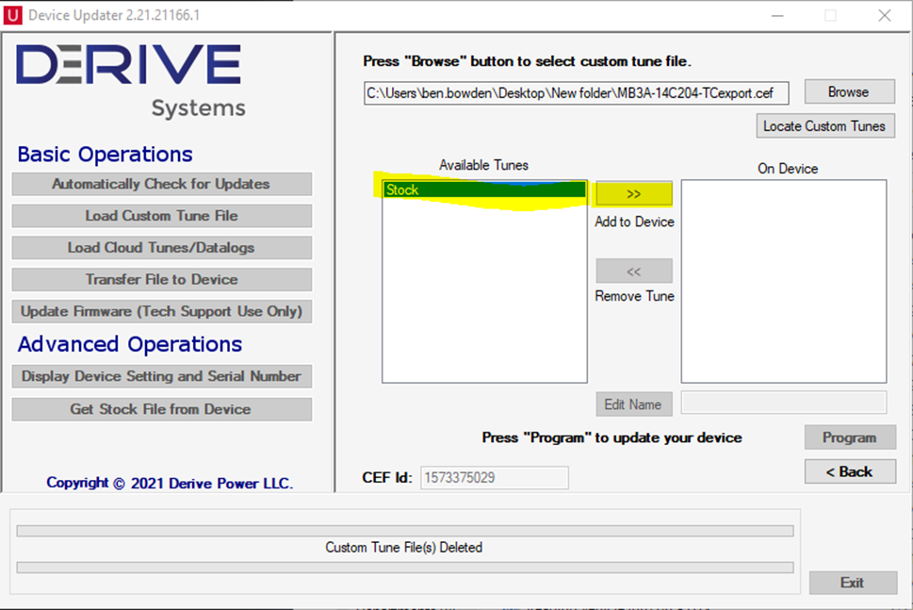Focus the tune name edit field

(x=784, y=403)
